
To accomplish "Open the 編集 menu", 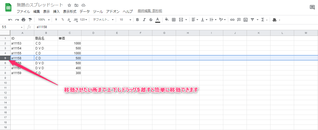I will (37, 11).
